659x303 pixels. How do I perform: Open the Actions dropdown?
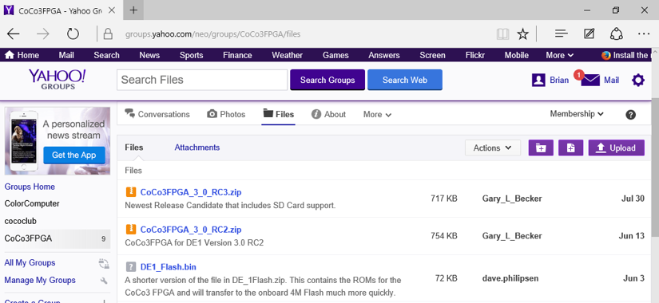(493, 148)
